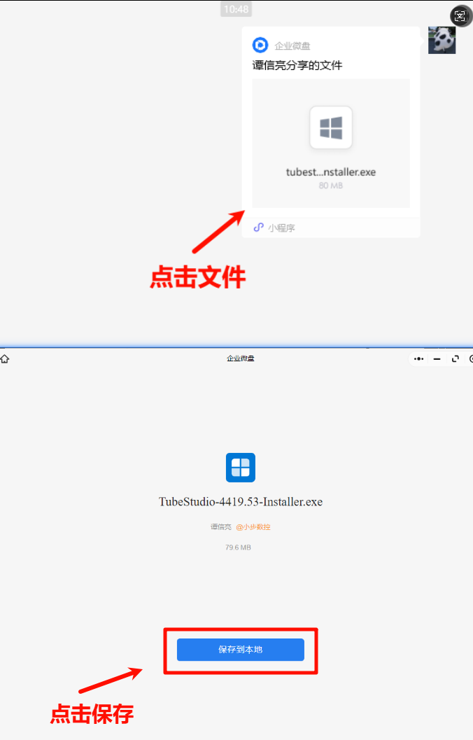Go to home via the house icon

coord(5,358)
